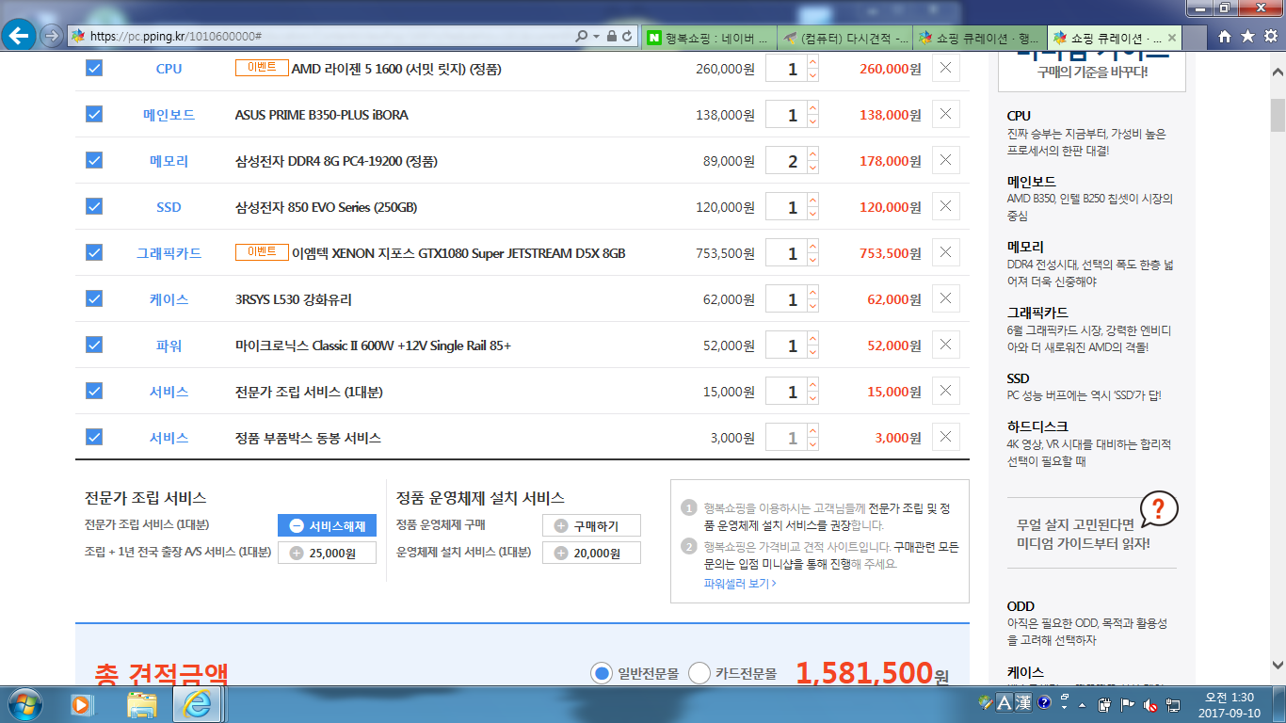The image size is (1286, 723).
Task: Click the 20,000원 운영체제 설치 button
Action: [x=591, y=553]
